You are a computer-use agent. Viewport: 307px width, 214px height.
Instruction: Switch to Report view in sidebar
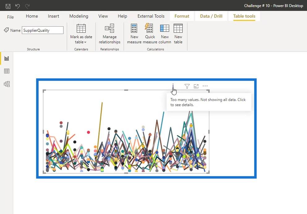(x=7, y=58)
